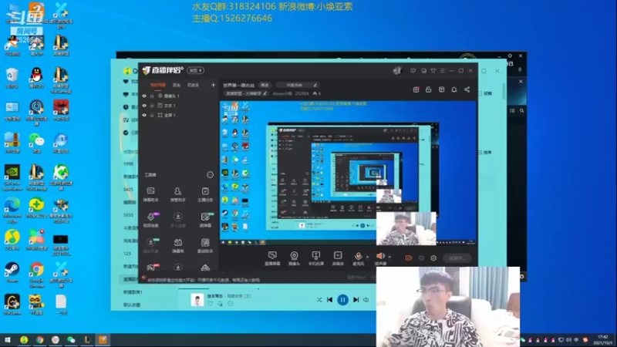Open 主播任务 tool in toolbox
This screenshot has width=617, height=347.
pyautogui.click(x=205, y=194)
